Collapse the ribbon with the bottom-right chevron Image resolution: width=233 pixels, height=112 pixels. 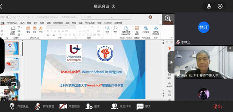(171, 38)
